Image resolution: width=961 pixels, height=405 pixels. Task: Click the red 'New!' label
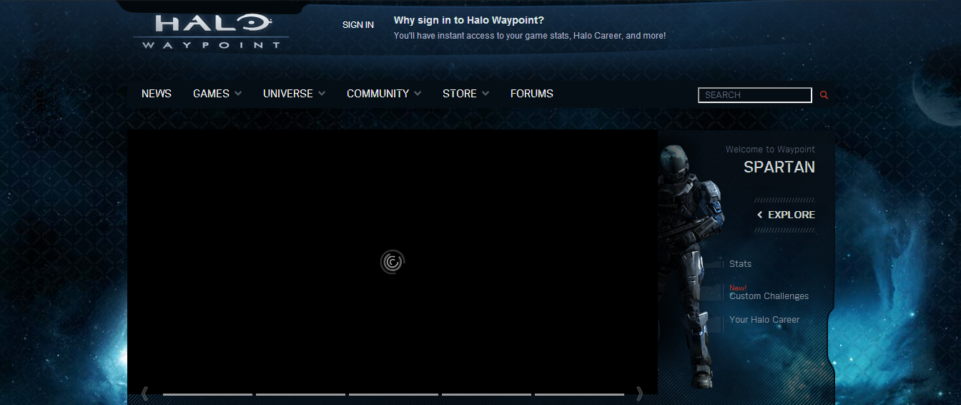tap(738, 288)
